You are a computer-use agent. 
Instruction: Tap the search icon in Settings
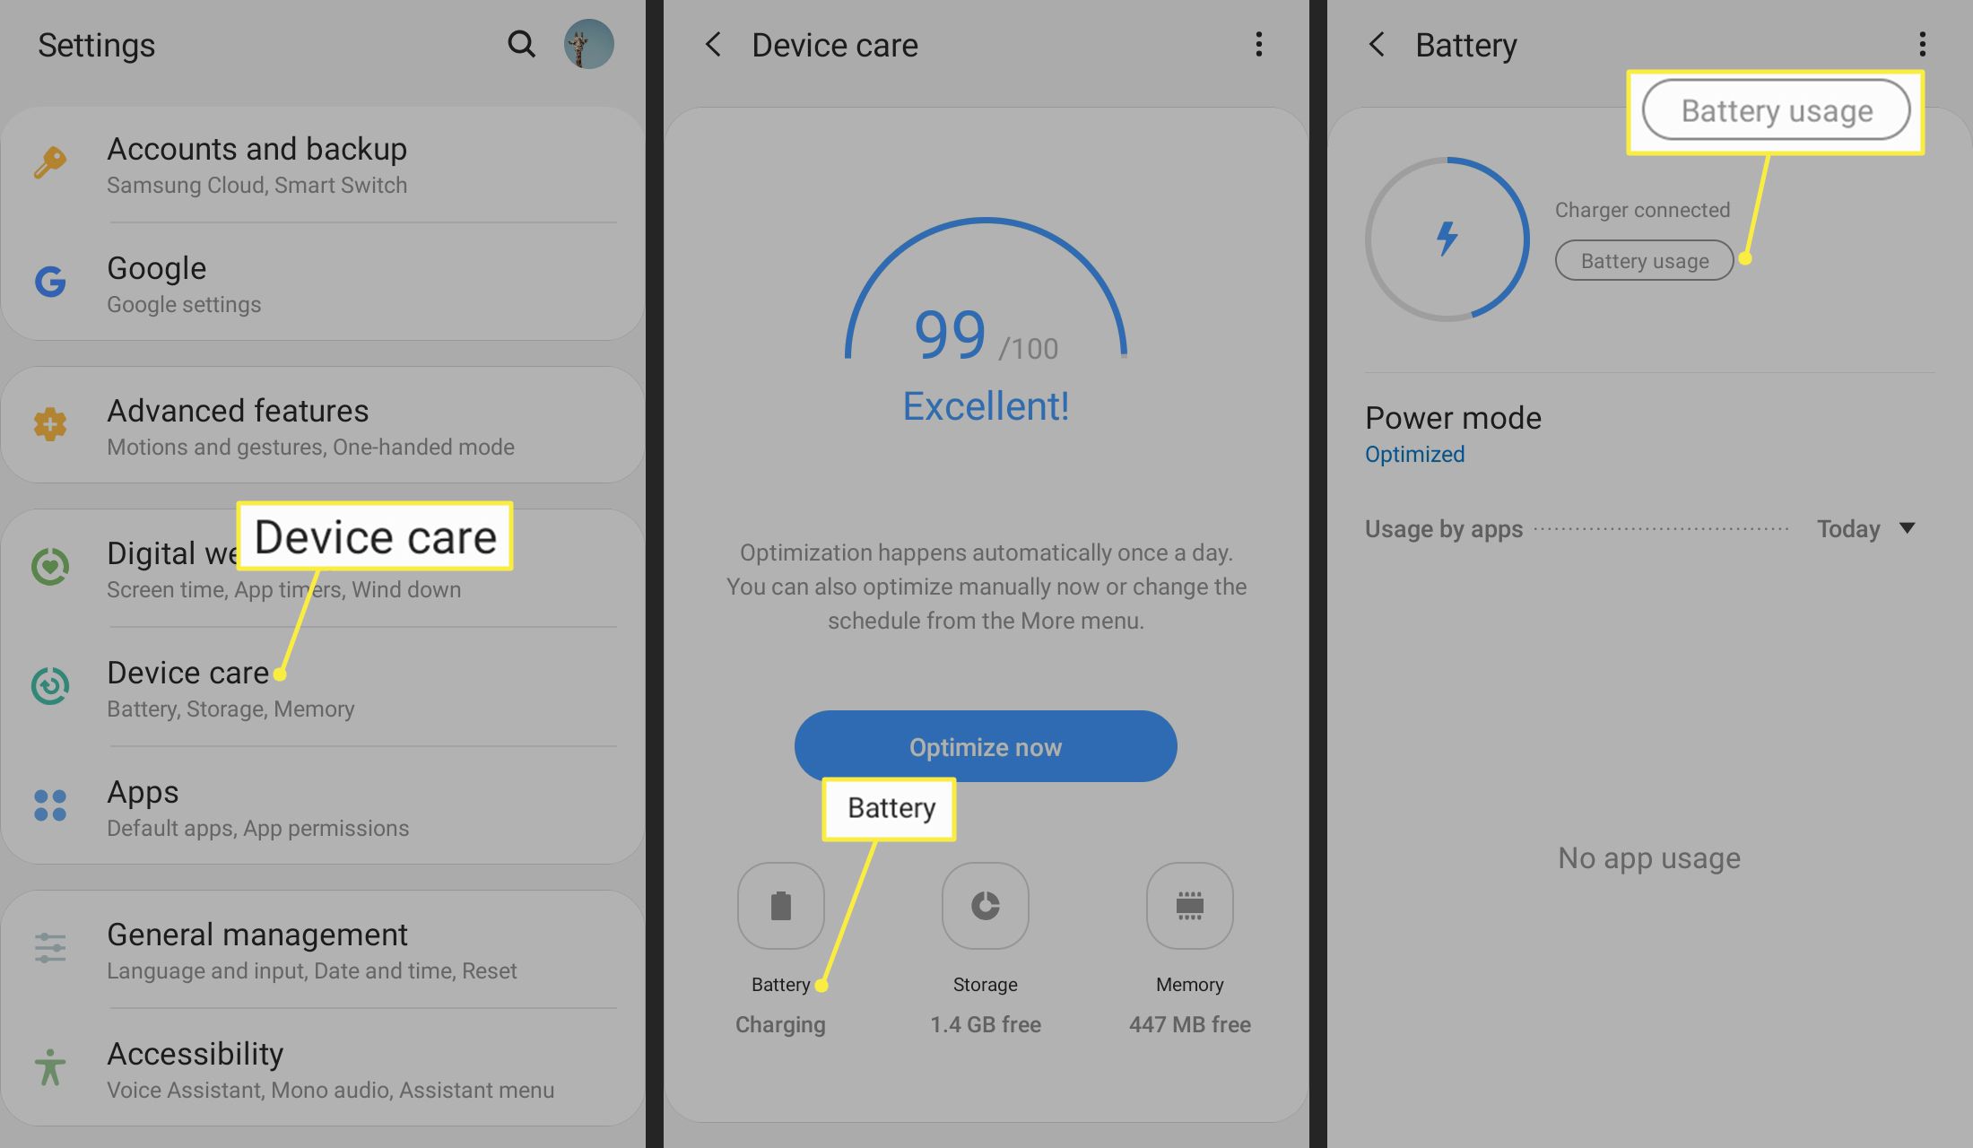(519, 39)
